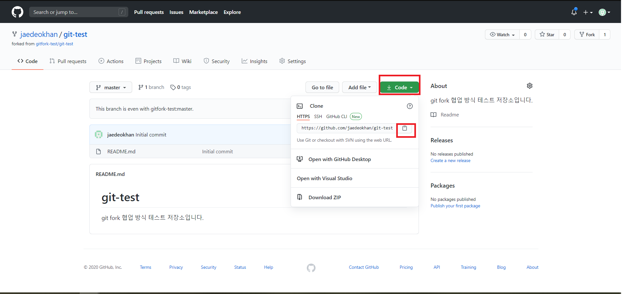Select the GitHub CLI clone option
622x294 pixels.
point(337,116)
